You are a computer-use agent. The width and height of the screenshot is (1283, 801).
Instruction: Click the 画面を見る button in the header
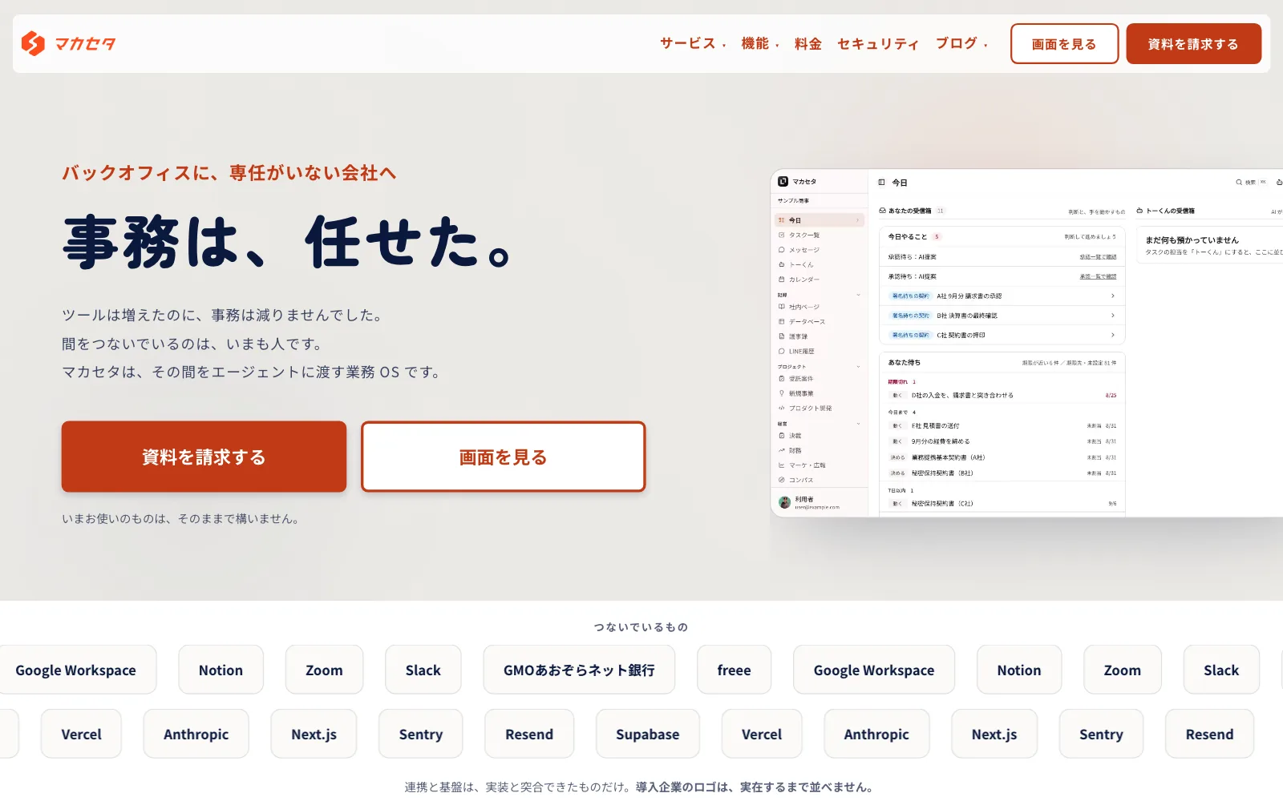(1064, 44)
